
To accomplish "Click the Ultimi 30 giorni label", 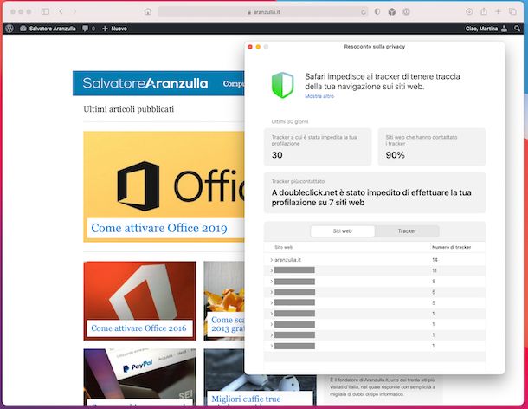I will (290, 121).
